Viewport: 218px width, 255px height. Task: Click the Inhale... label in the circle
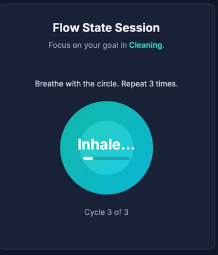[106, 145]
